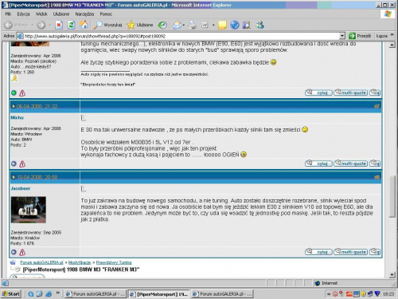Viewport: 398px width, 299px height.
Task: Click the cytuj button on Michu's post
Action: click(318, 163)
